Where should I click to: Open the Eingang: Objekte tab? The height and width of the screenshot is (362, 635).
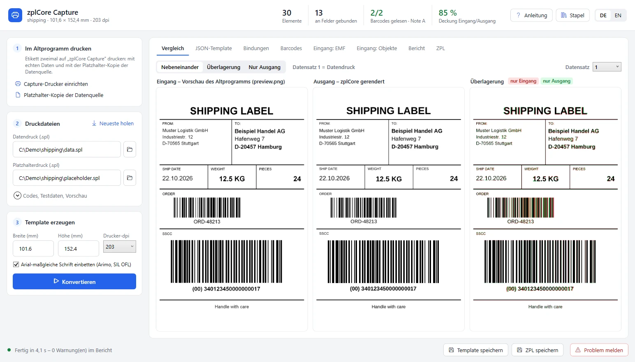pos(377,48)
